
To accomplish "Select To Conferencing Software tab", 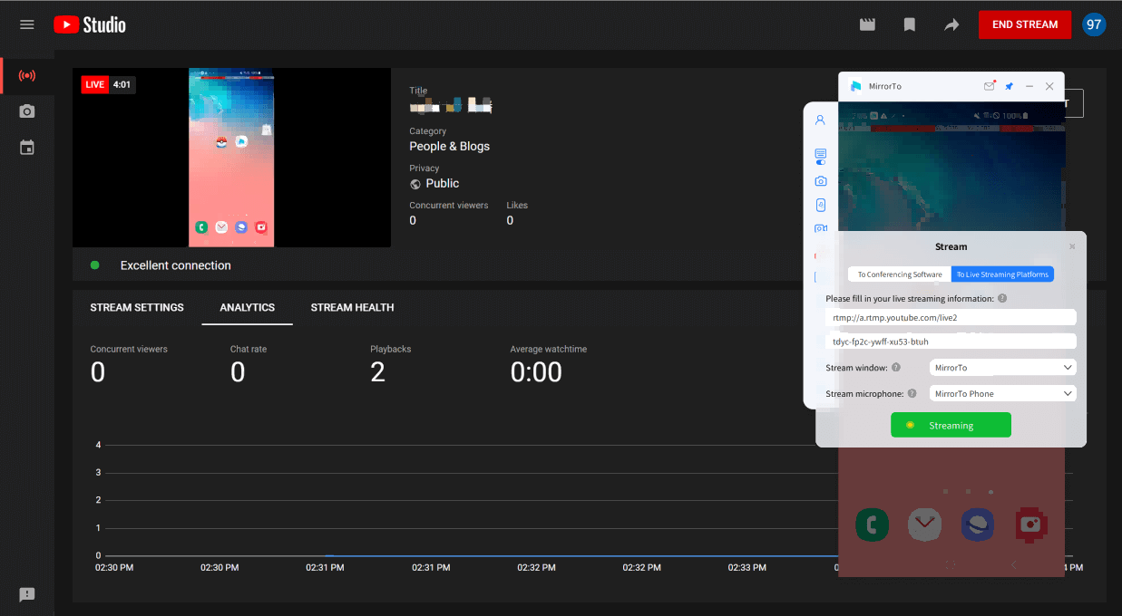I will pyautogui.click(x=900, y=274).
